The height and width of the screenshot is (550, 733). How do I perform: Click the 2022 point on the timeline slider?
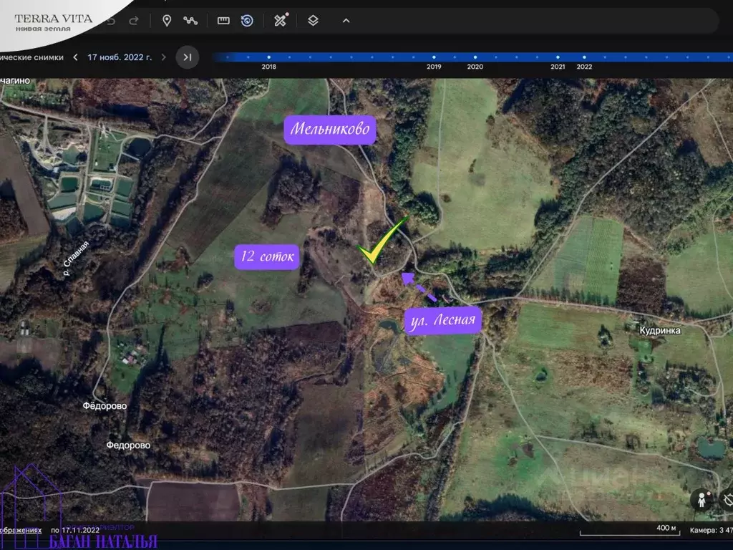click(x=584, y=57)
